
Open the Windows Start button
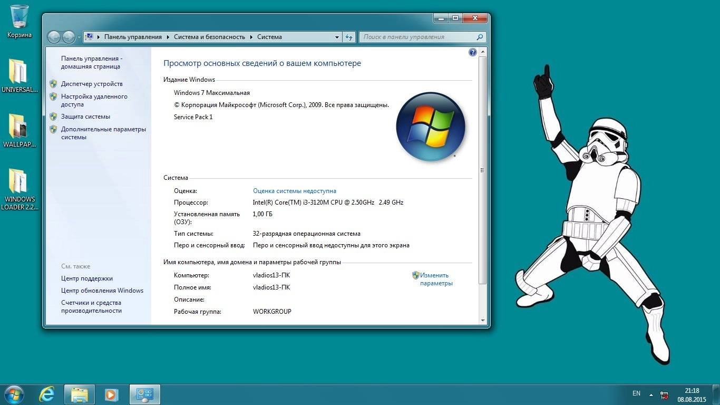click(x=13, y=394)
